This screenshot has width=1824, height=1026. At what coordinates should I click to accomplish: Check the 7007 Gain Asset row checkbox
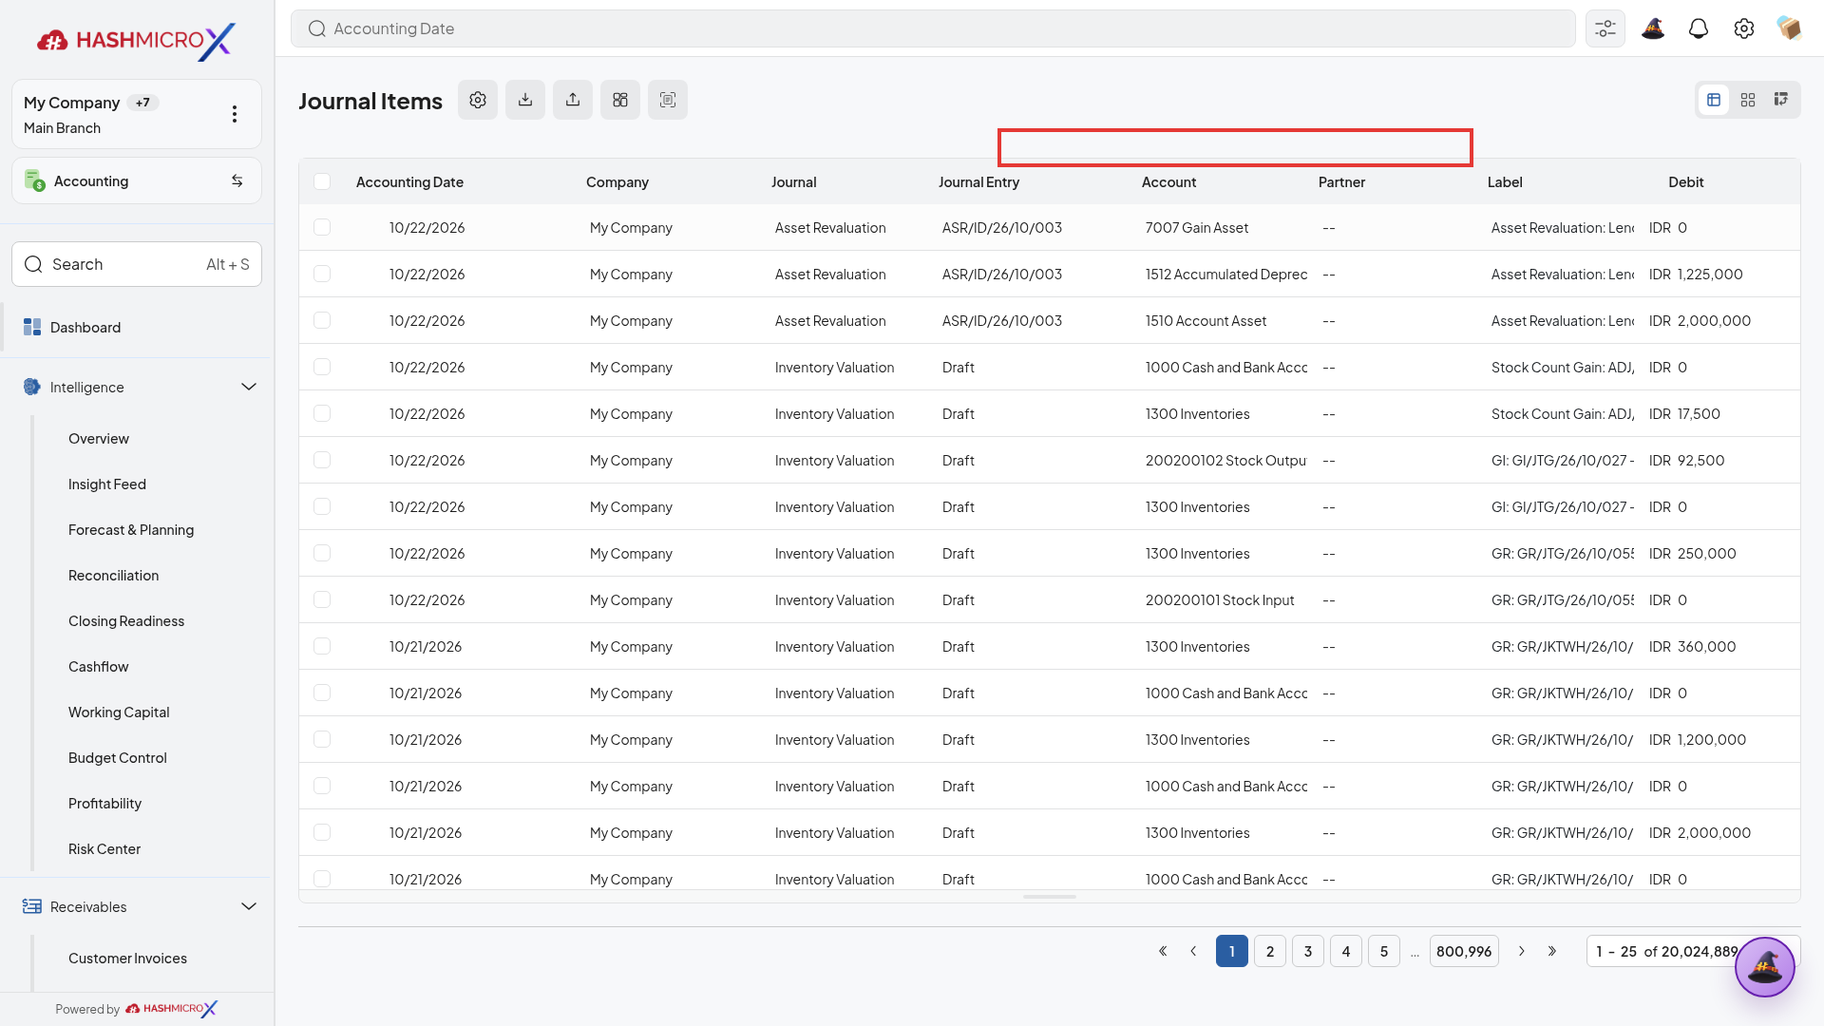(x=322, y=227)
